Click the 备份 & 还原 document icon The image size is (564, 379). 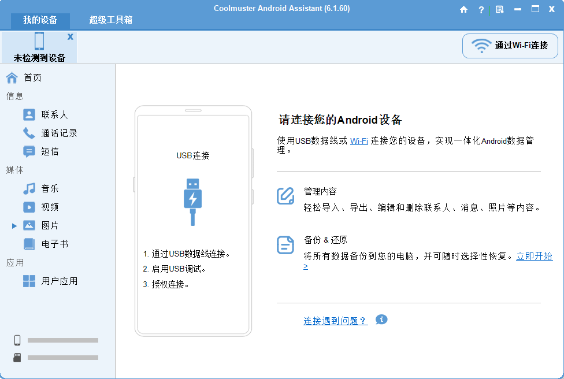click(285, 245)
